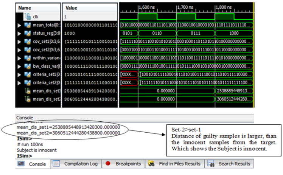Click the binoculars Find in Files icon
The height and width of the screenshot is (175, 283).
tap(151, 164)
